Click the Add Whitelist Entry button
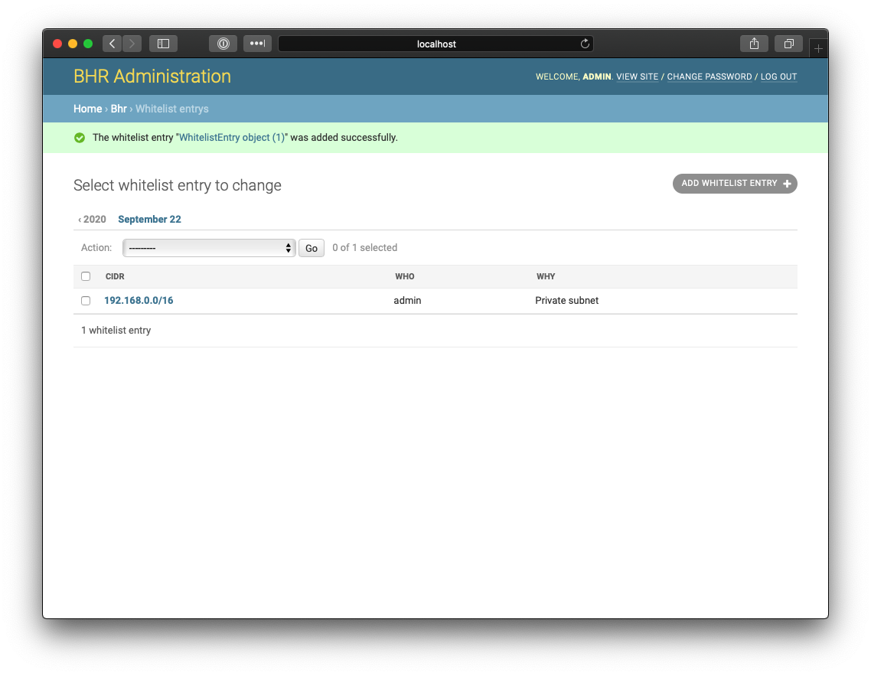The width and height of the screenshot is (871, 675). point(735,184)
